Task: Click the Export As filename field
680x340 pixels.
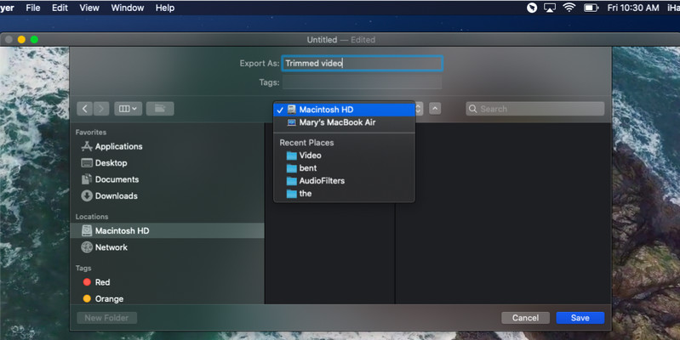Action: point(362,63)
